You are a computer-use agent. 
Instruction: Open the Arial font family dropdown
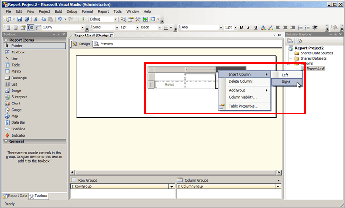[221, 27]
